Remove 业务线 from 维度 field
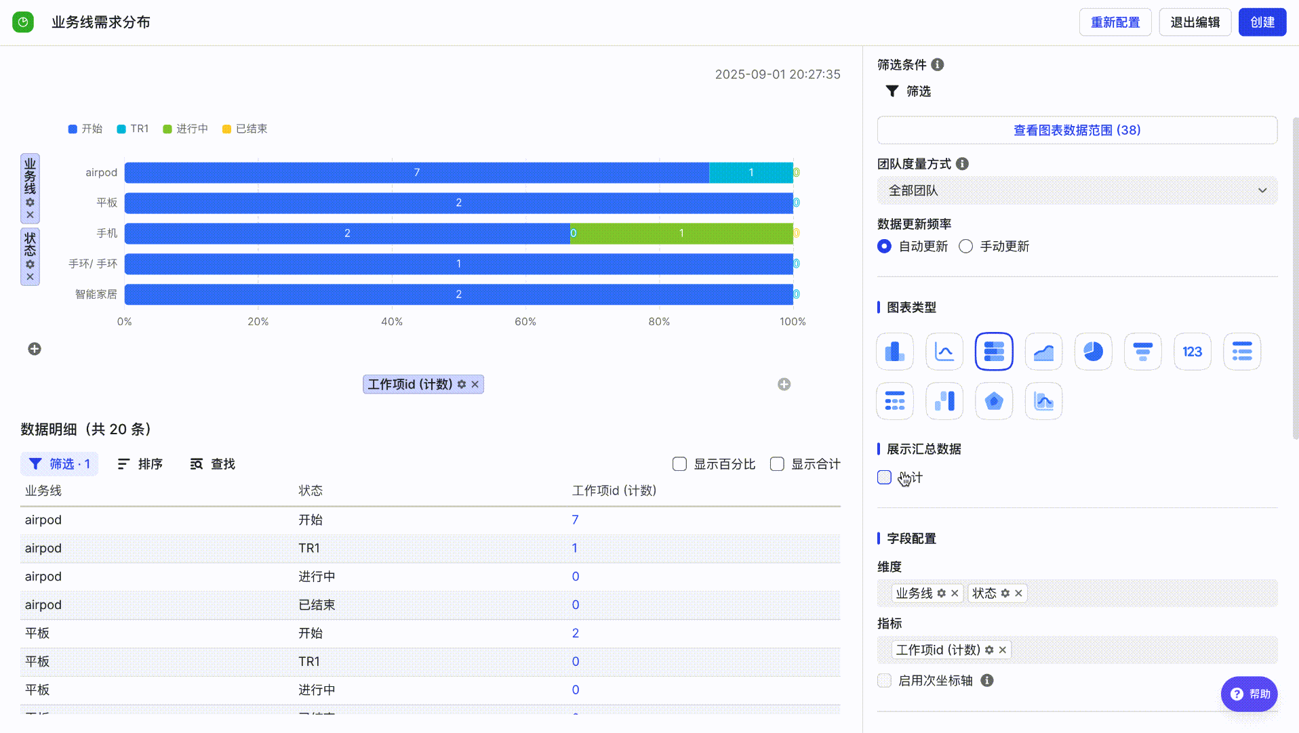This screenshot has height=733, width=1299. point(955,593)
